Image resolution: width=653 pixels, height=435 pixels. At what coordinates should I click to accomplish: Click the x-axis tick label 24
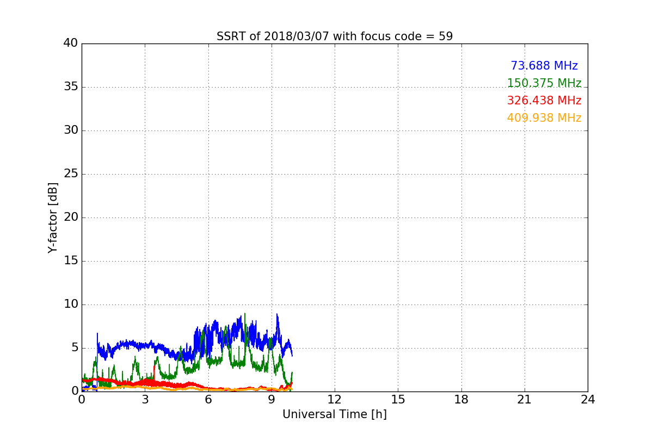pyautogui.click(x=588, y=400)
